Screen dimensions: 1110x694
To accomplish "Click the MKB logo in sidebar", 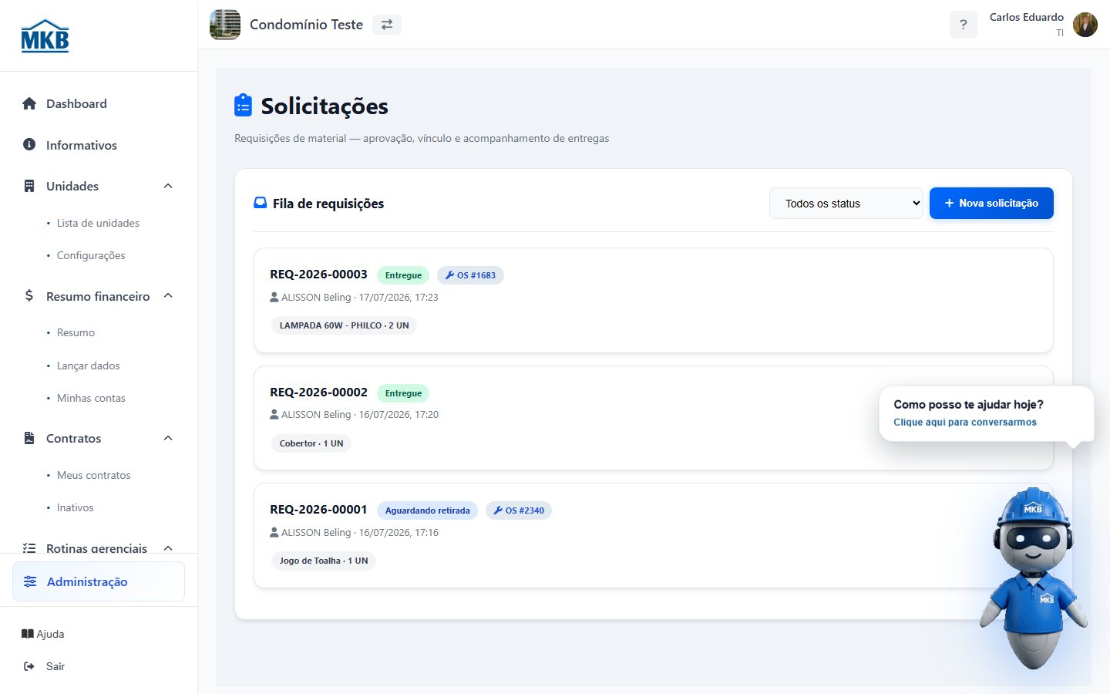I will [x=45, y=35].
